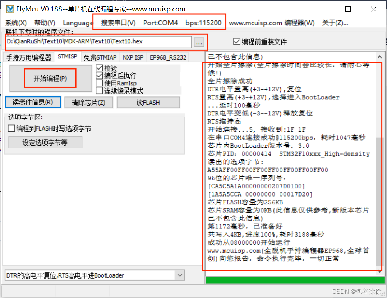Toggle the 校验 checkbox
This screenshot has width=387, height=298.
99,68
